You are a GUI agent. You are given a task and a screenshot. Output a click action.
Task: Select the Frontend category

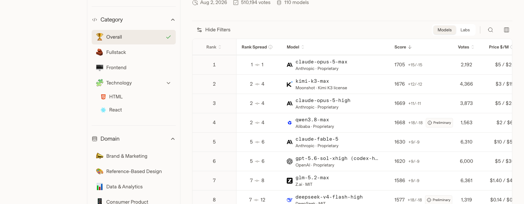pos(134,68)
